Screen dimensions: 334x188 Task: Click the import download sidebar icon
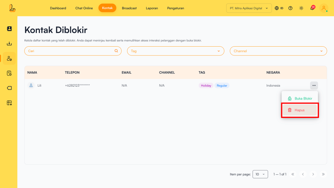tap(9, 44)
